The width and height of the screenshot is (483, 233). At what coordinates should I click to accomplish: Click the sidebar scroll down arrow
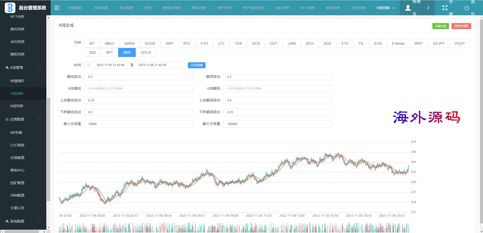point(48,227)
